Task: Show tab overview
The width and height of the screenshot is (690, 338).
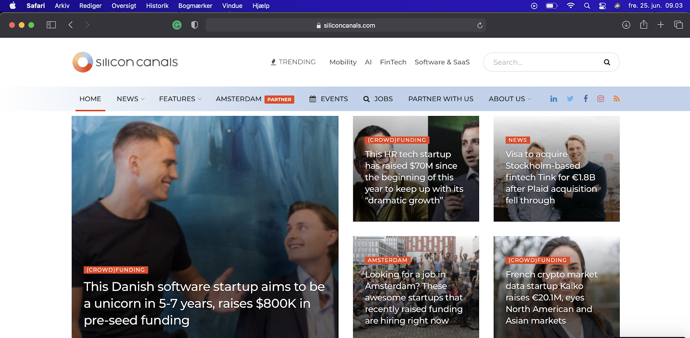Action: click(x=678, y=25)
